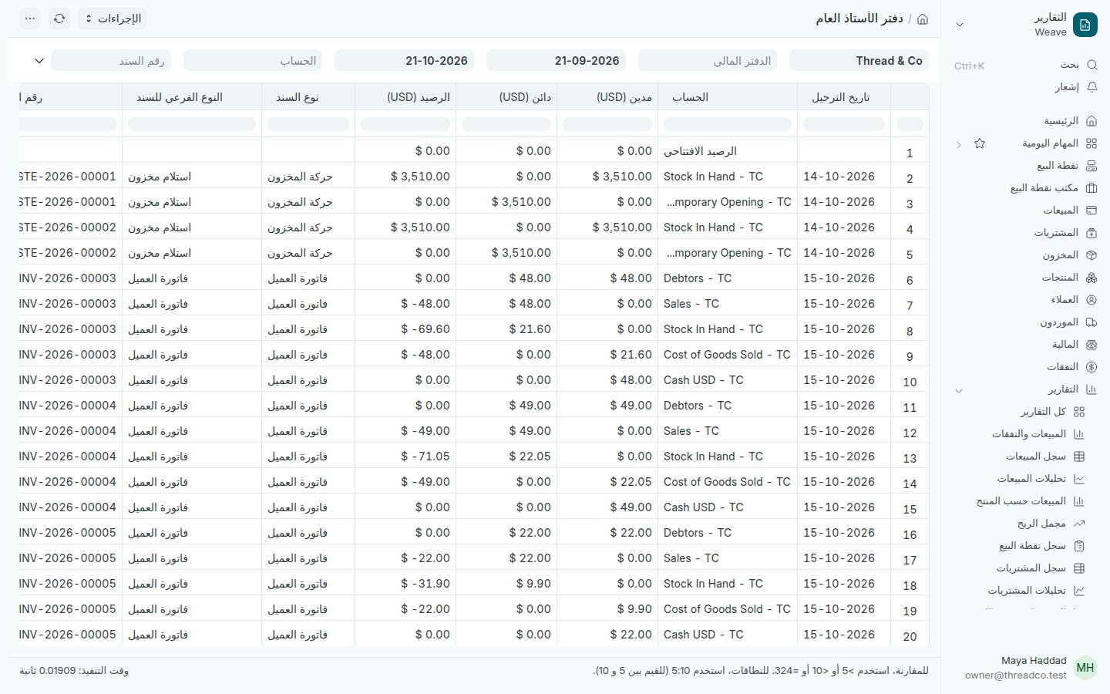Expand the المهام اليومية chevron
The width and height of the screenshot is (1110, 694).
click(959, 144)
